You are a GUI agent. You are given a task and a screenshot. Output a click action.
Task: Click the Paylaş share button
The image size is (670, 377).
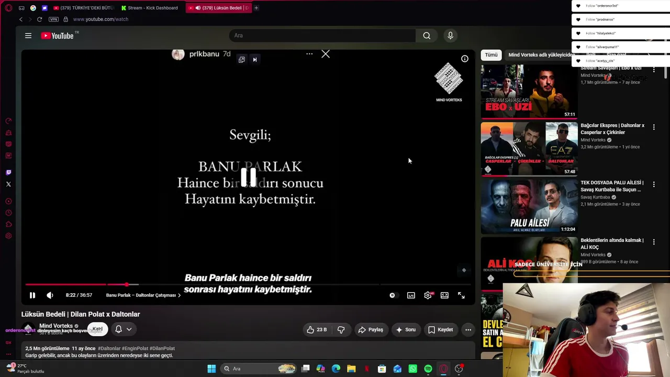(371, 330)
